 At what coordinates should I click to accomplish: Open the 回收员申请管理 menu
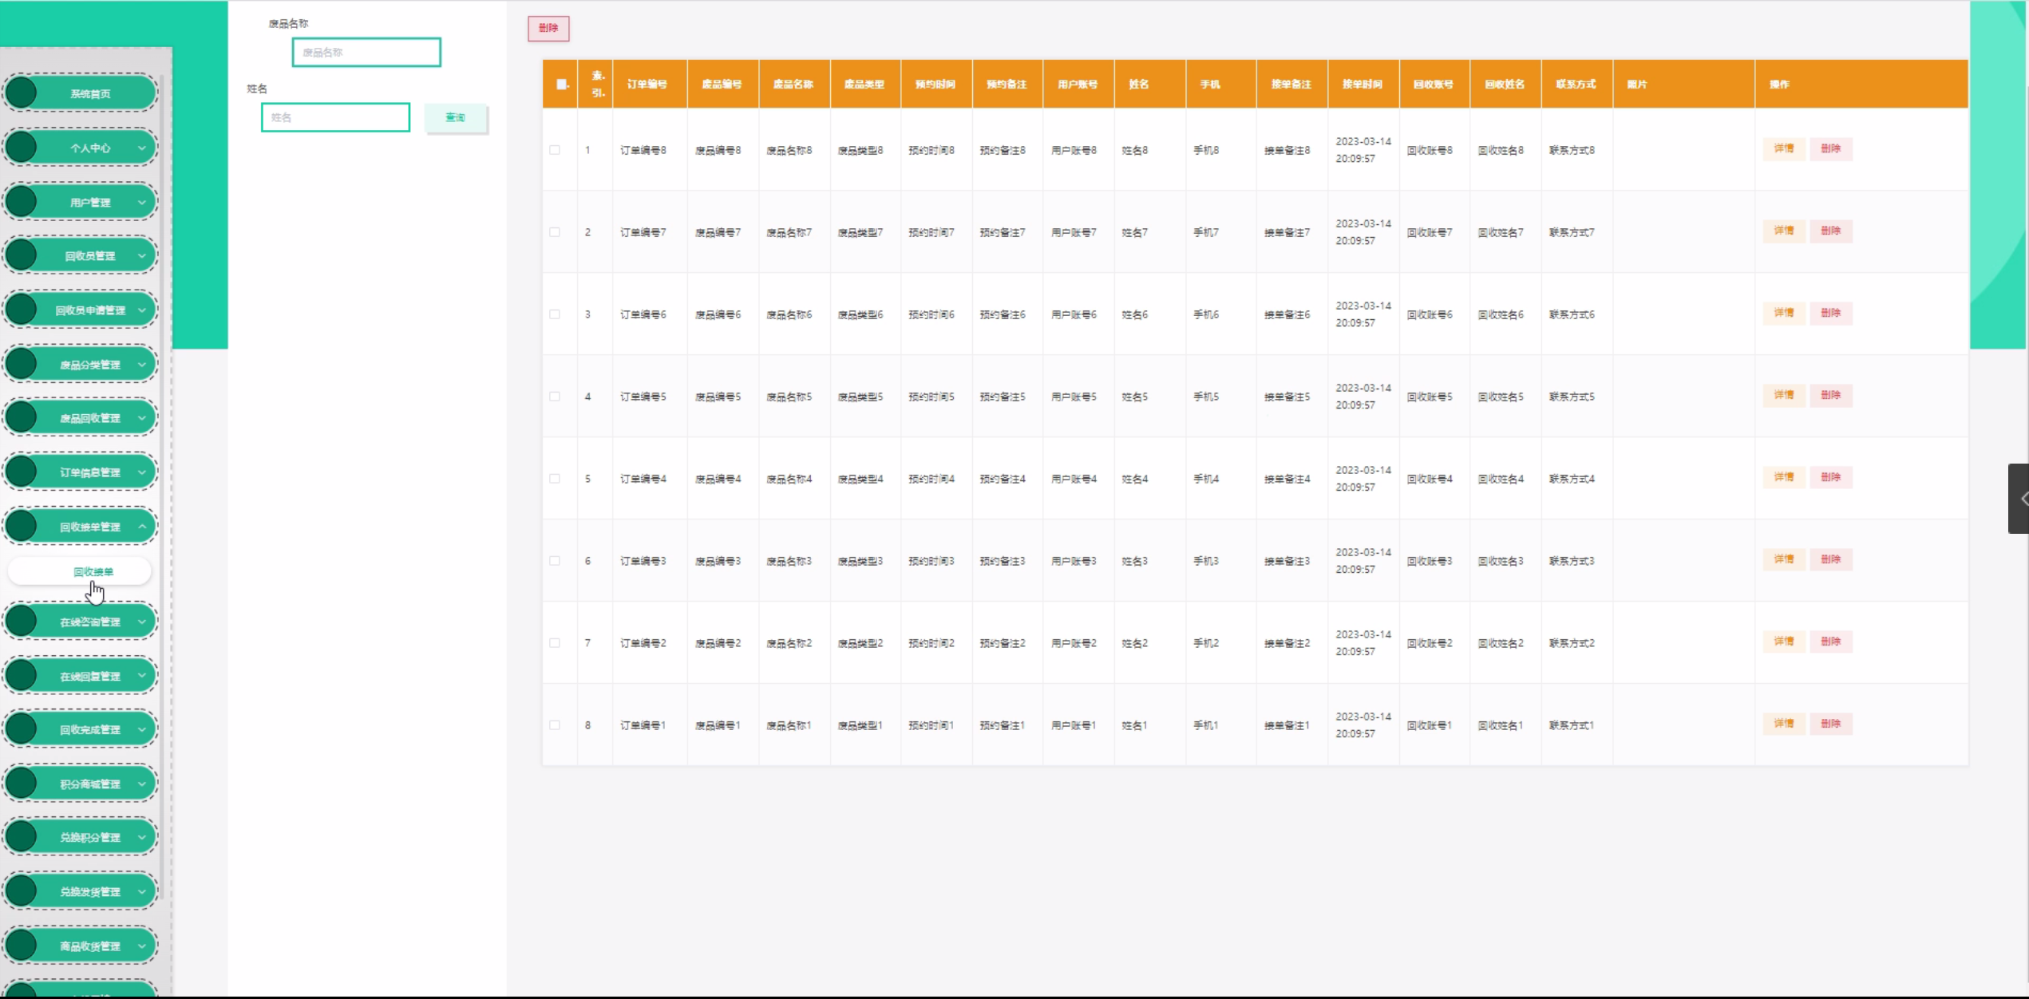89,310
